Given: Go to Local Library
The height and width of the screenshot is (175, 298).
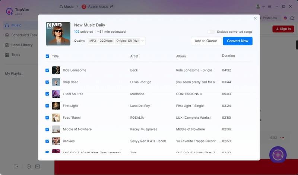Looking at the screenshot, I should pyautogui.click(x=19, y=45).
